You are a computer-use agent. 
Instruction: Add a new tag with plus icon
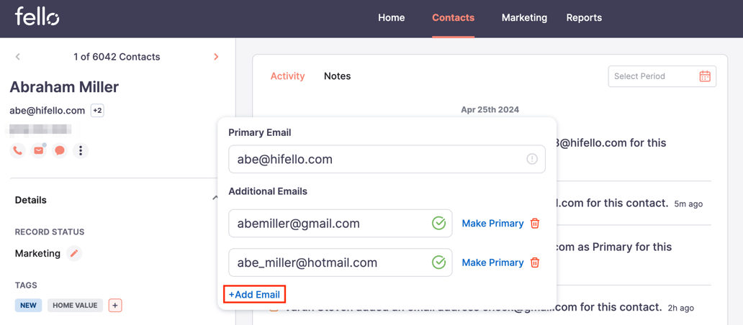(x=115, y=305)
